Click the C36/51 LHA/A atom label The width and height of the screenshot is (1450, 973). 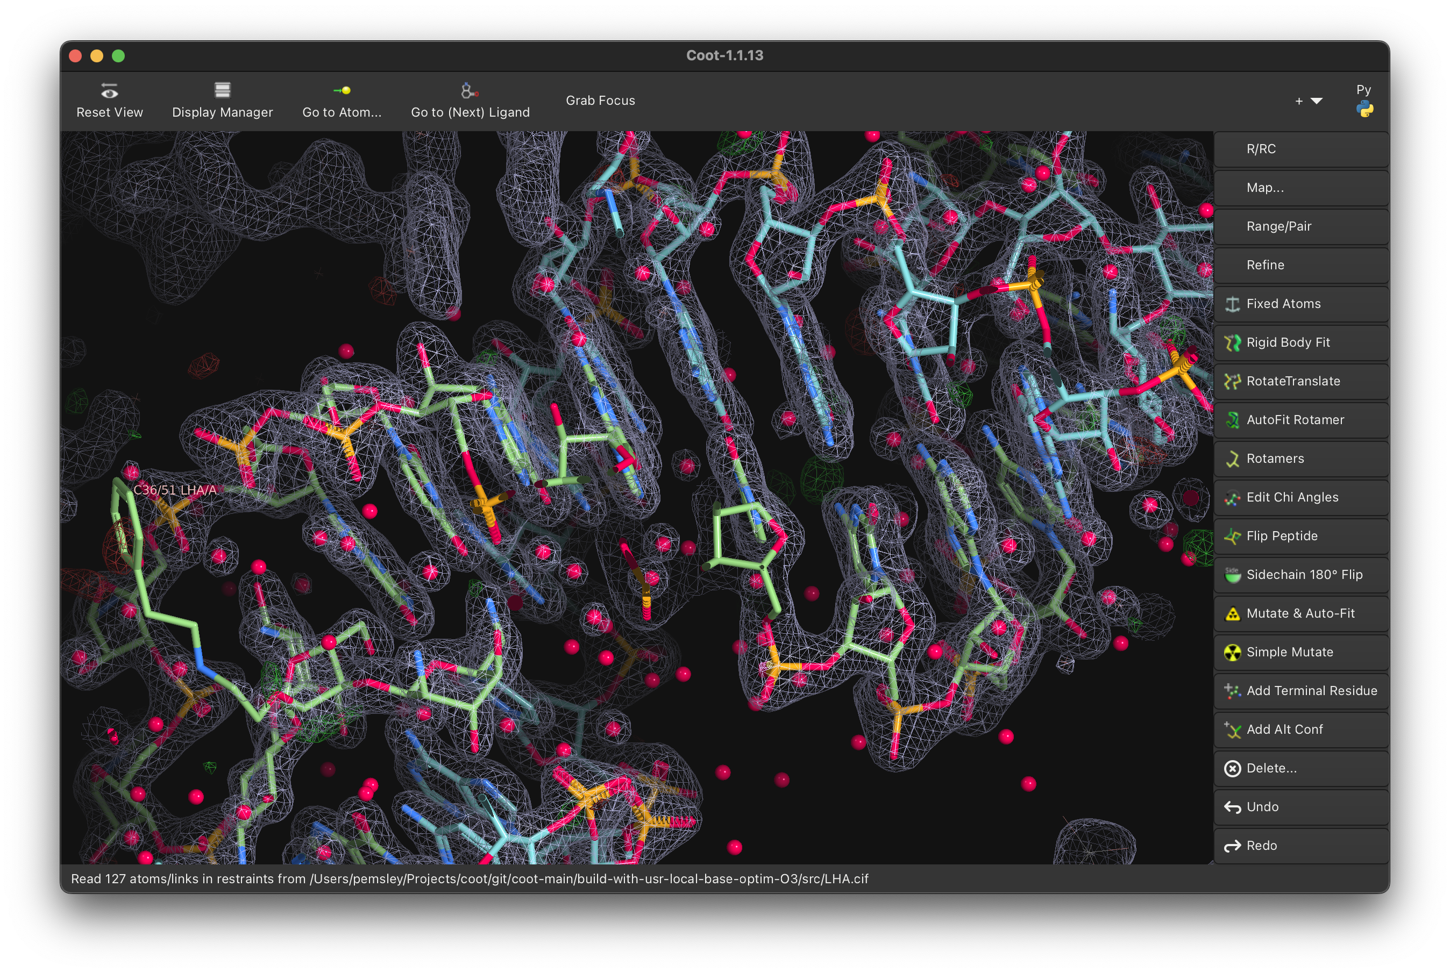[175, 490]
